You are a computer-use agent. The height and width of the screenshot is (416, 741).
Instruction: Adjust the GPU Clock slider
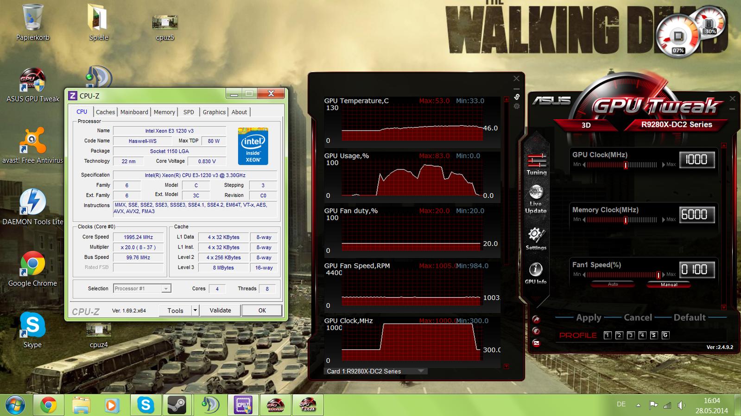click(626, 165)
